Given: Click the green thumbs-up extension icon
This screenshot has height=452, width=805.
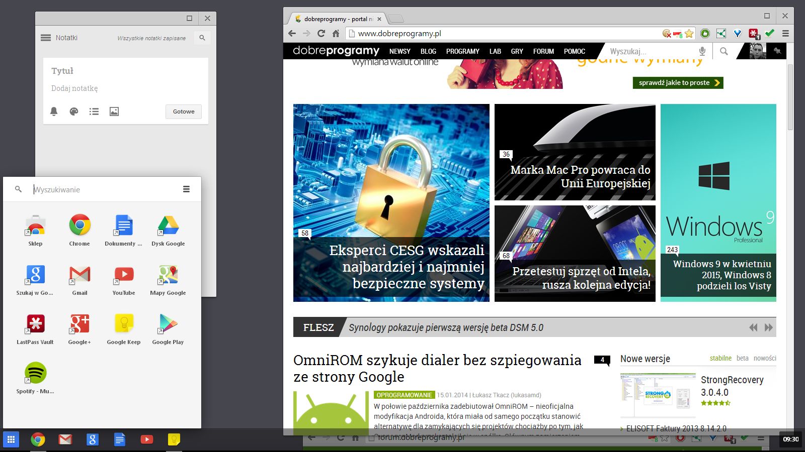Looking at the screenshot, I should click(705, 34).
